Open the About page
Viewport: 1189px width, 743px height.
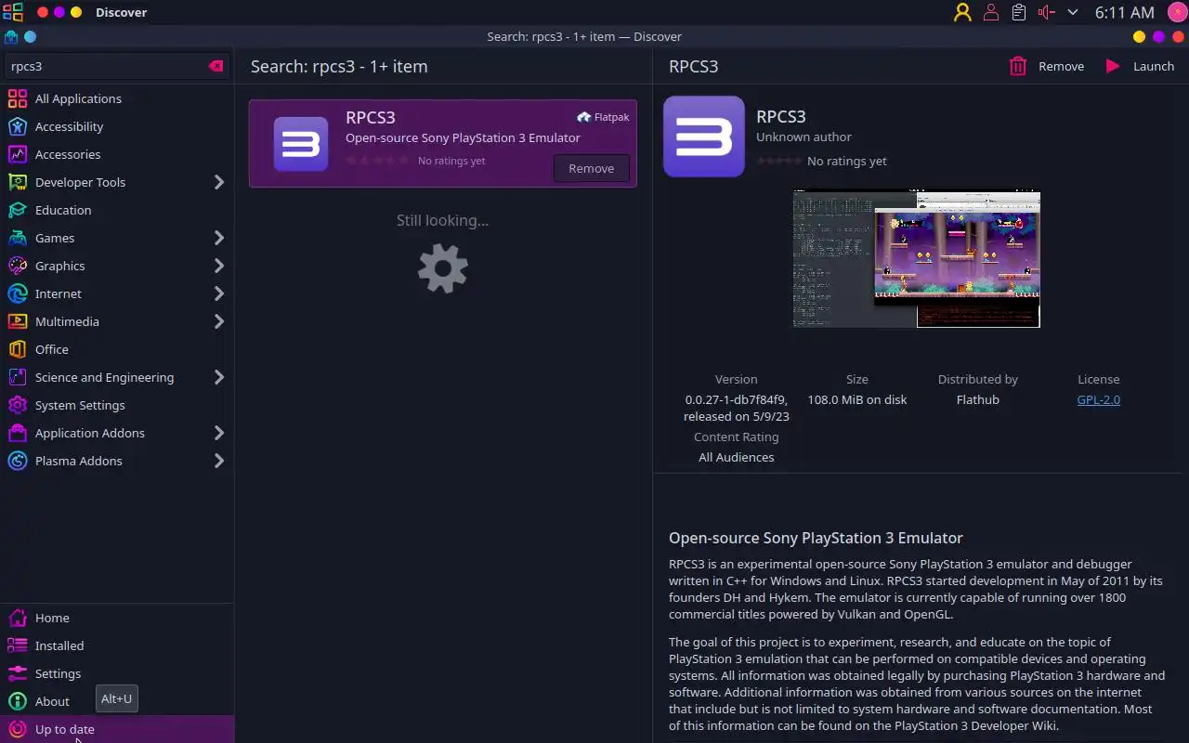click(117, 701)
